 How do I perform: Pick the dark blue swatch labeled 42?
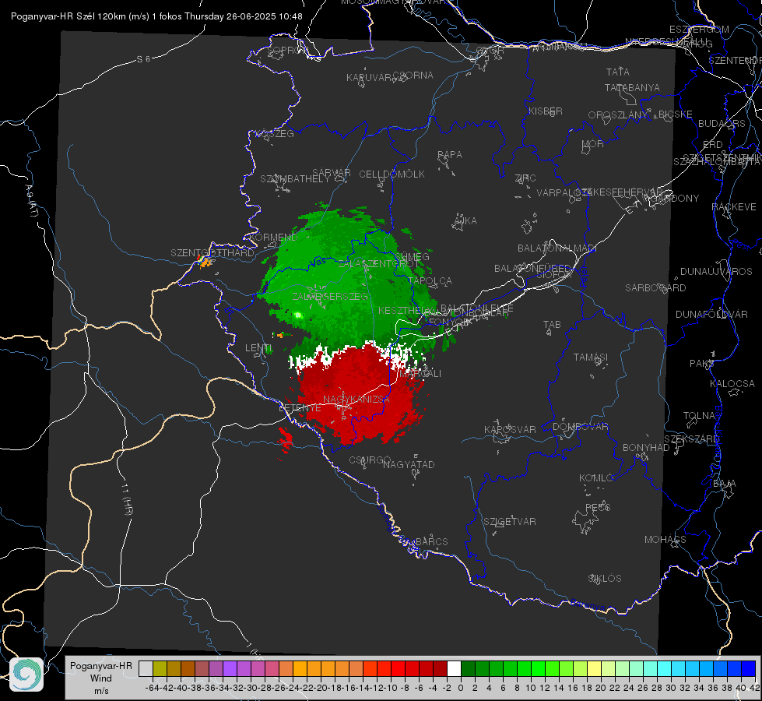[749, 668]
